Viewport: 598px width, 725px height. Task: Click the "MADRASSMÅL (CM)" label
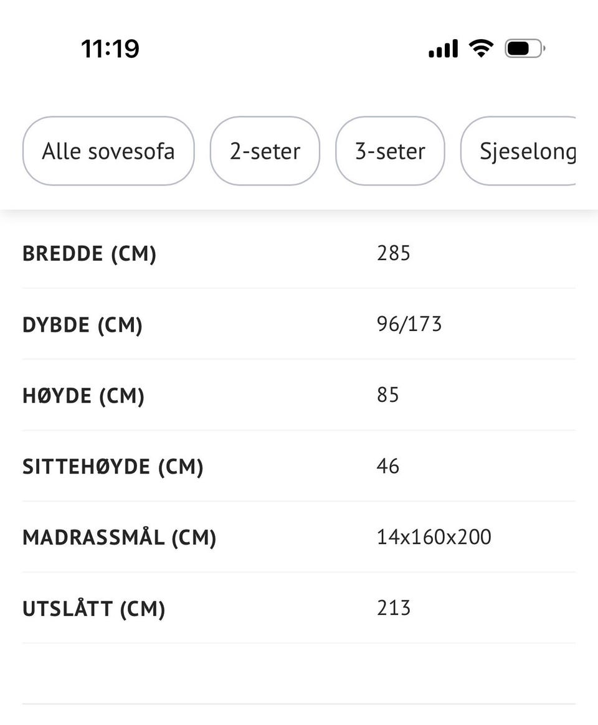coord(119,538)
